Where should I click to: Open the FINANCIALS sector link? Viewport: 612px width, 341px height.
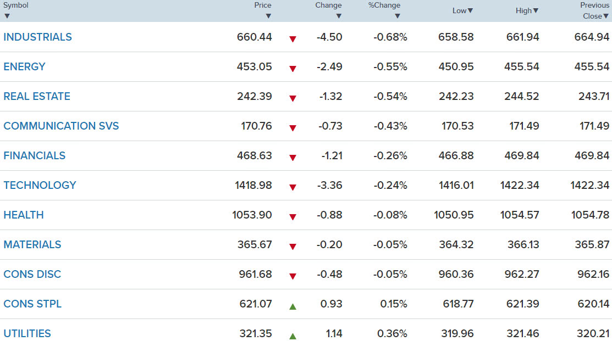click(x=34, y=155)
